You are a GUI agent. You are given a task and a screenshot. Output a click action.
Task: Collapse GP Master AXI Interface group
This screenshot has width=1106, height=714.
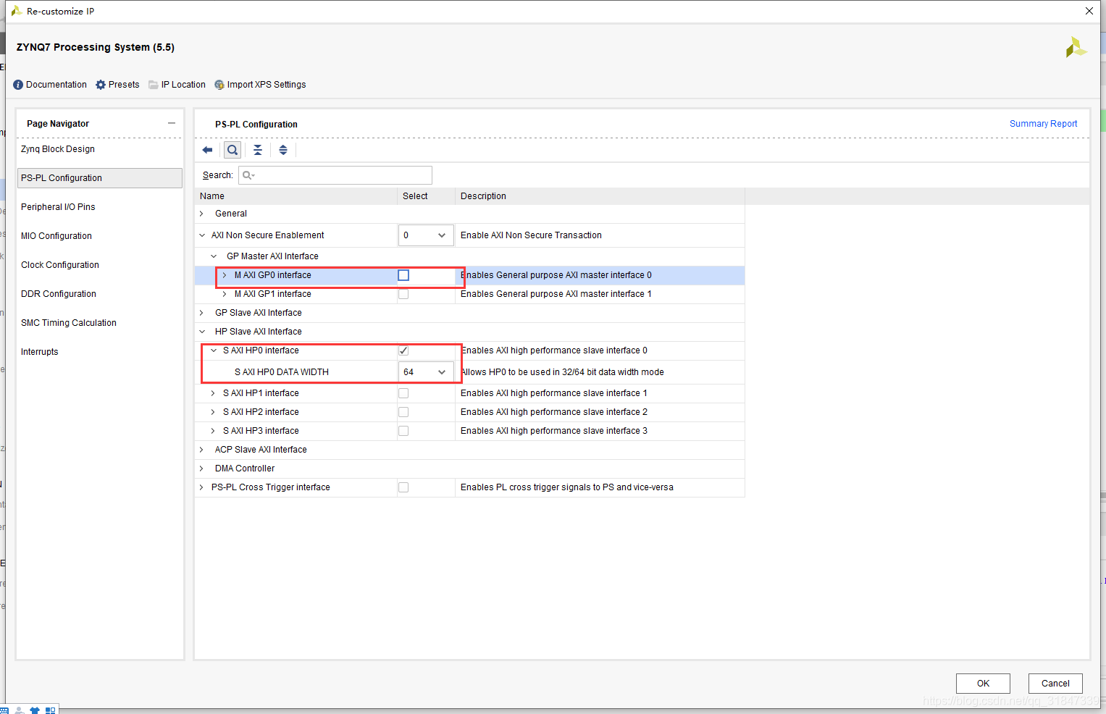tap(214, 256)
